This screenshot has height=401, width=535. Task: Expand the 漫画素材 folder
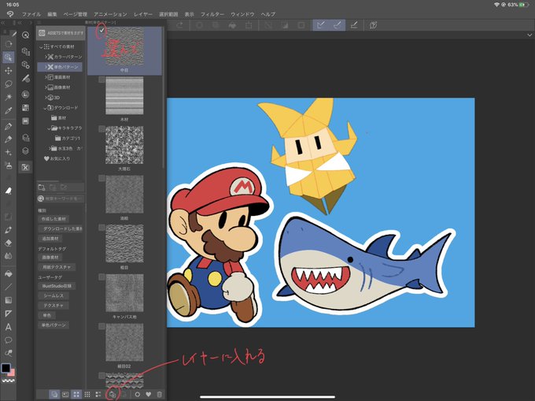tap(46, 77)
